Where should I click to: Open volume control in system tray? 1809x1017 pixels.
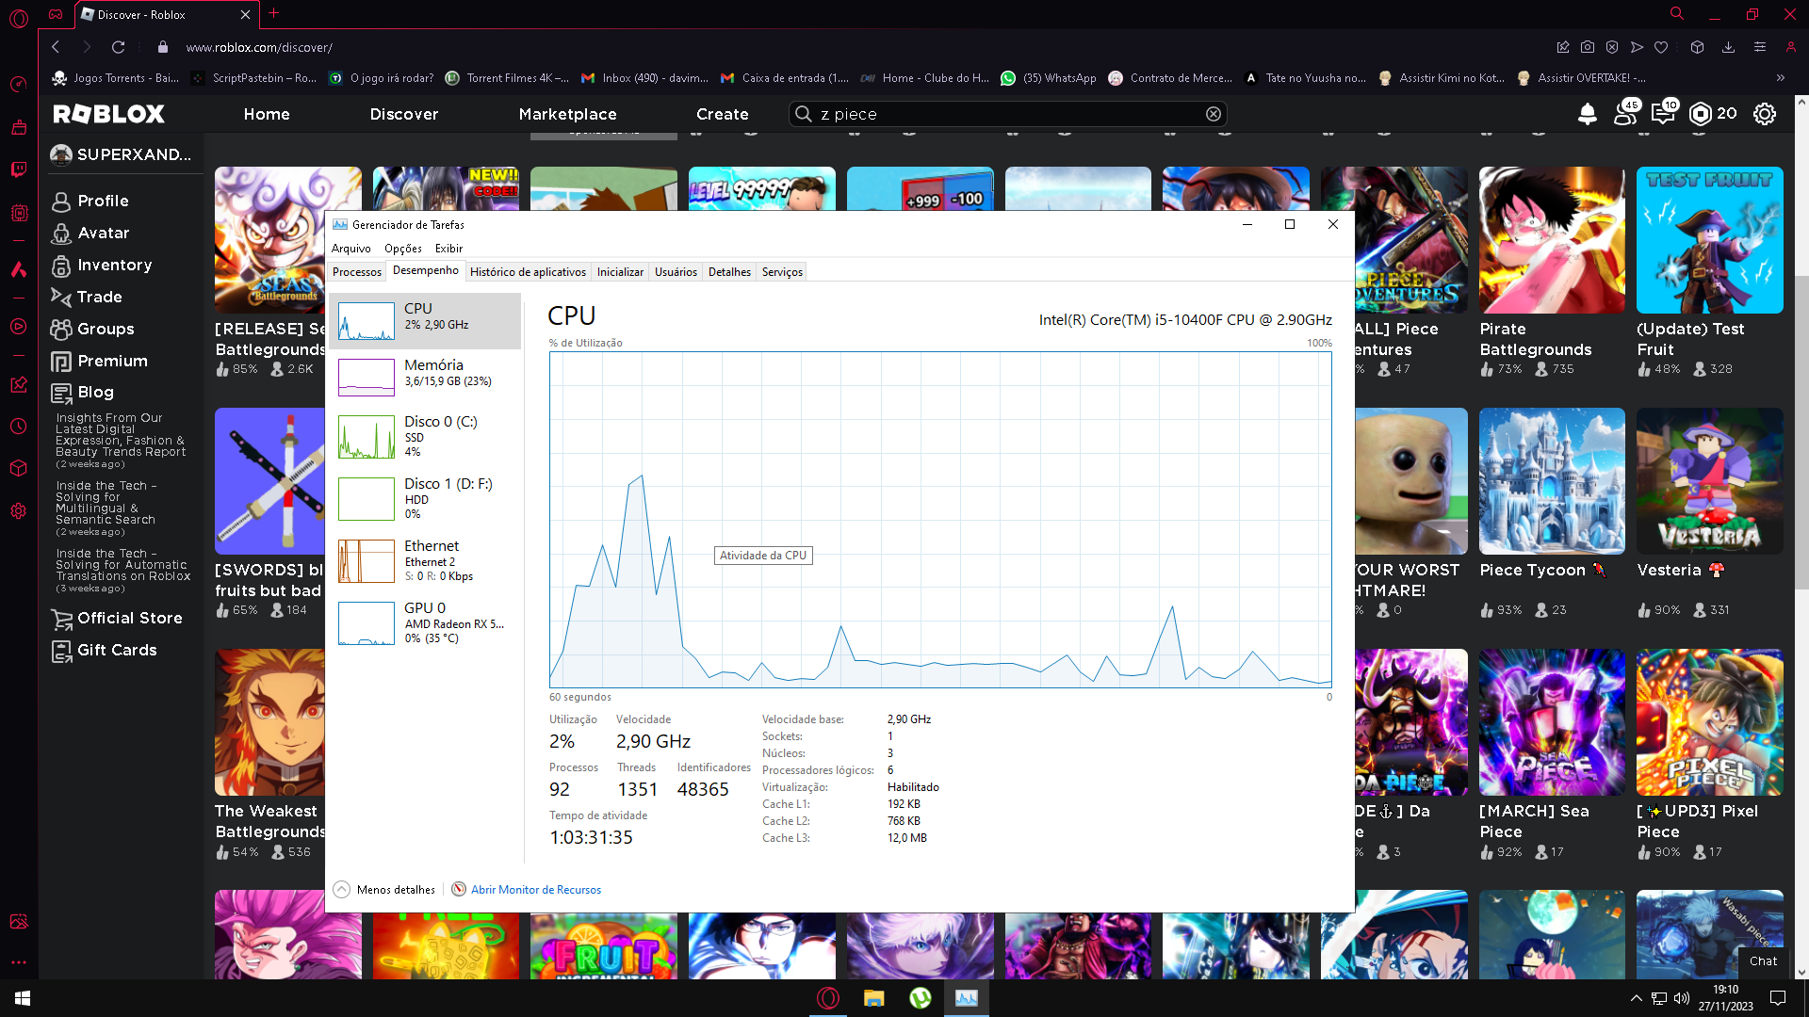pos(1682,998)
